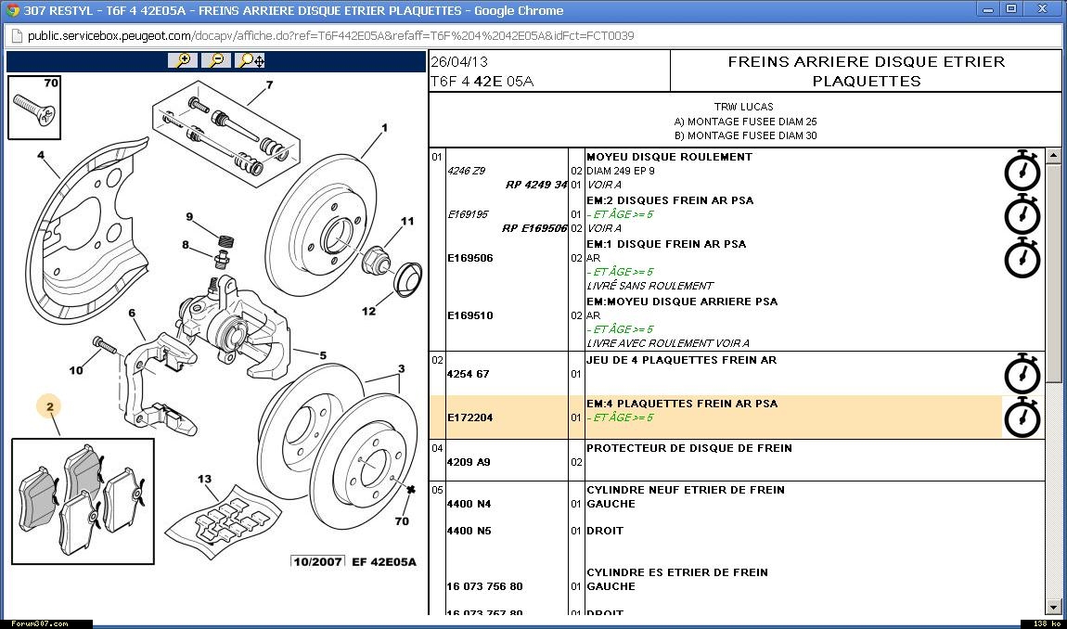Maximize the Chrome window
Screen dimensions: 1067x629
tap(1012, 9)
